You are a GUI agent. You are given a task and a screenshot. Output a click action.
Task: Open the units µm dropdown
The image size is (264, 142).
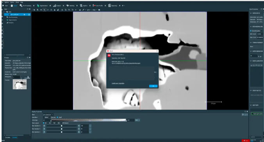click(89, 10)
